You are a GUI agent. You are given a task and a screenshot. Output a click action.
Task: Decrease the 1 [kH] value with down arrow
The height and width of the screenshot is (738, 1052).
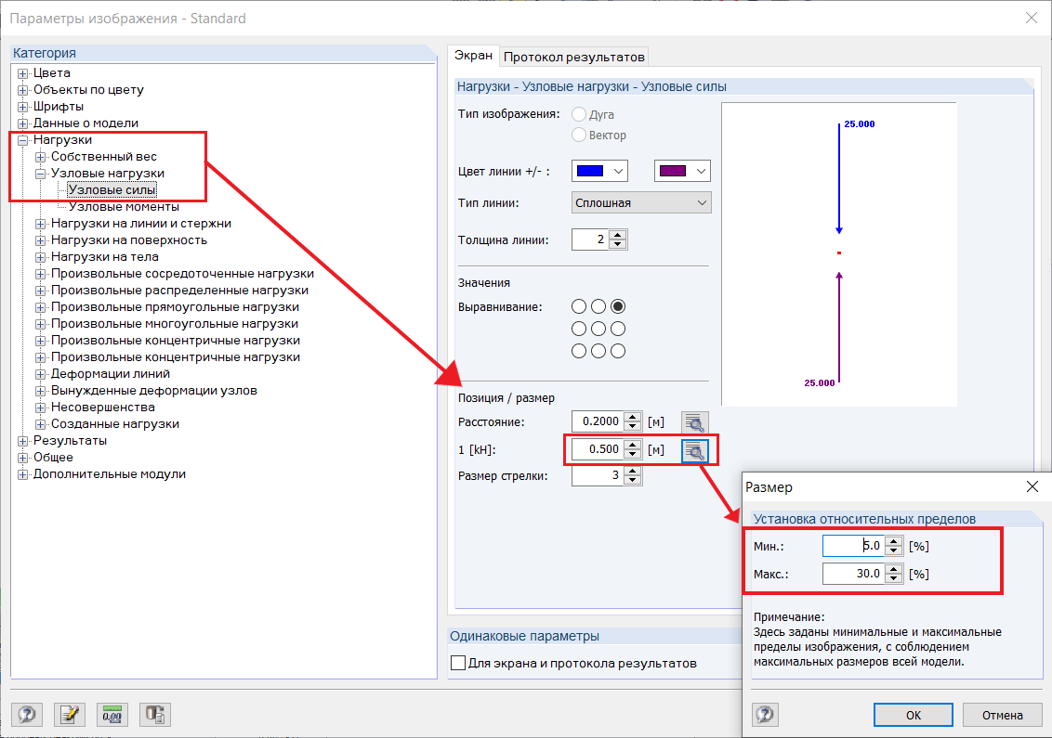click(632, 455)
